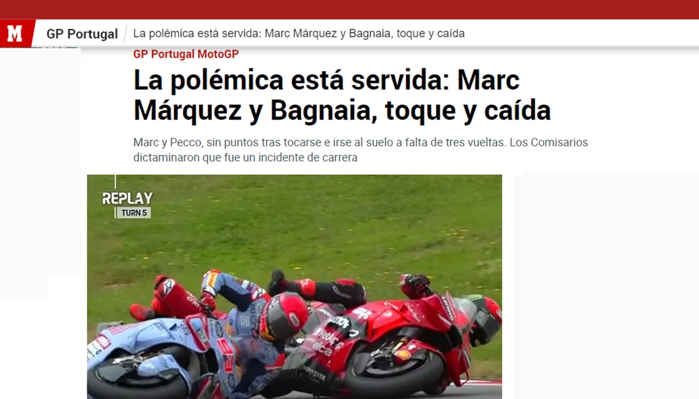
Task: Click the blank sidebar left of the headline
Action: [40, 172]
